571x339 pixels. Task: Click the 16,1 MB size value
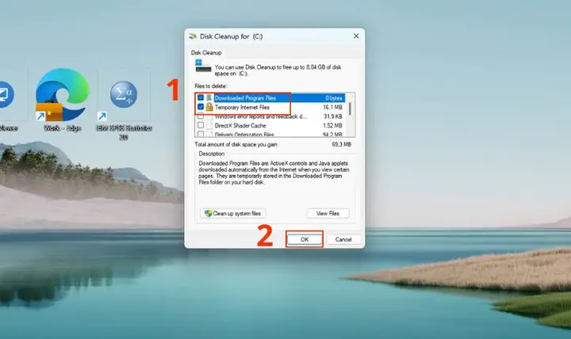tap(332, 107)
